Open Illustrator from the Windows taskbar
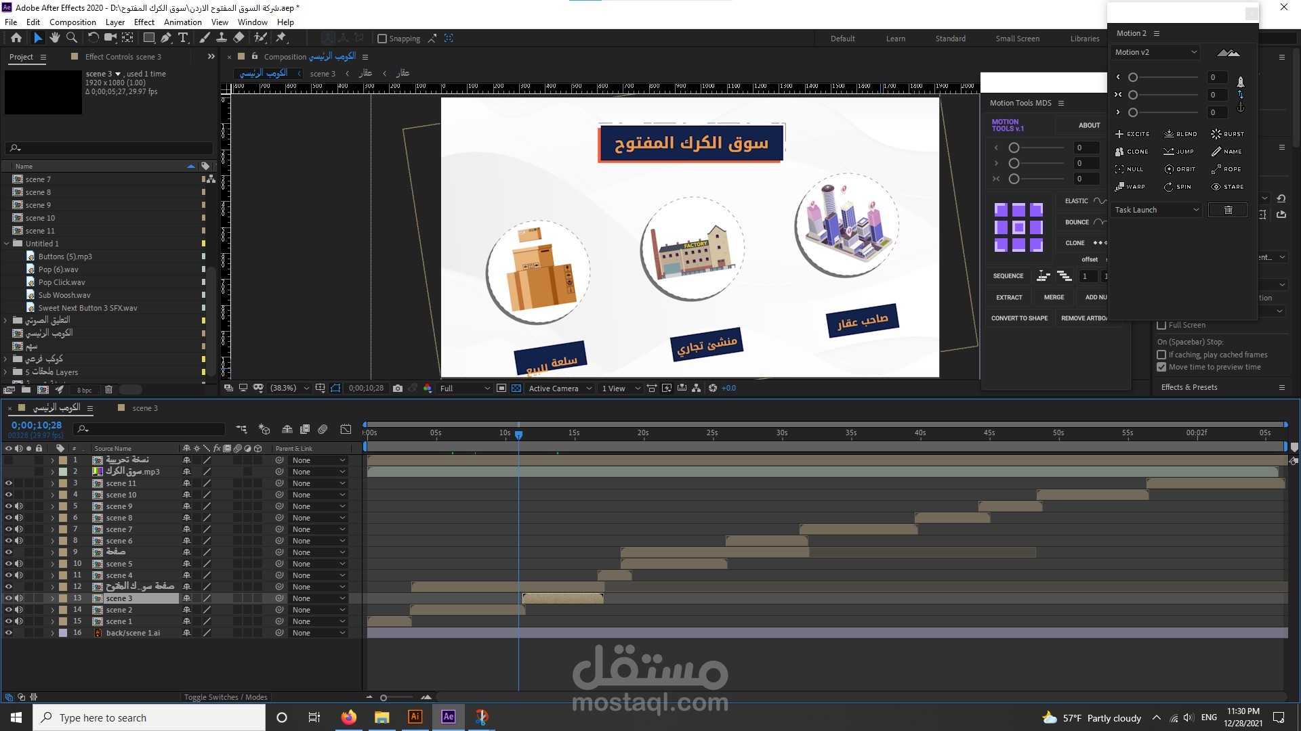 415,717
